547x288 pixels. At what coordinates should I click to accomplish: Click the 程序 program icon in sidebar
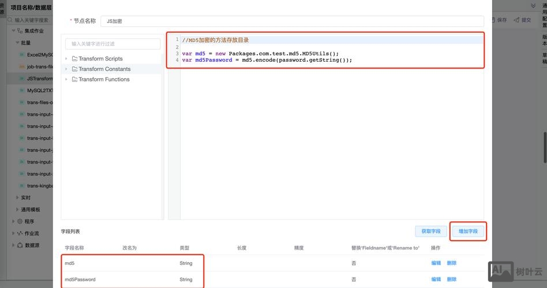click(x=20, y=222)
